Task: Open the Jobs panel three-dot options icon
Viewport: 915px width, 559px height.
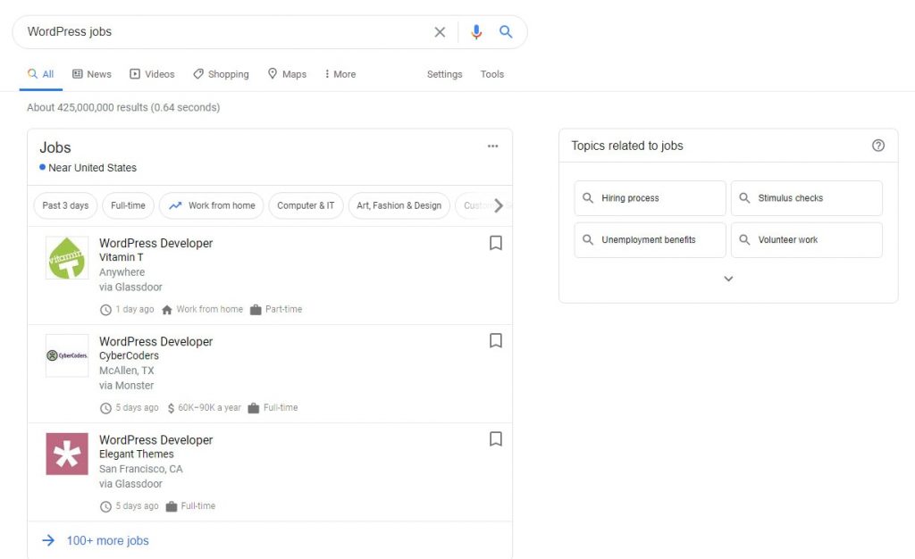Action: pos(493,146)
